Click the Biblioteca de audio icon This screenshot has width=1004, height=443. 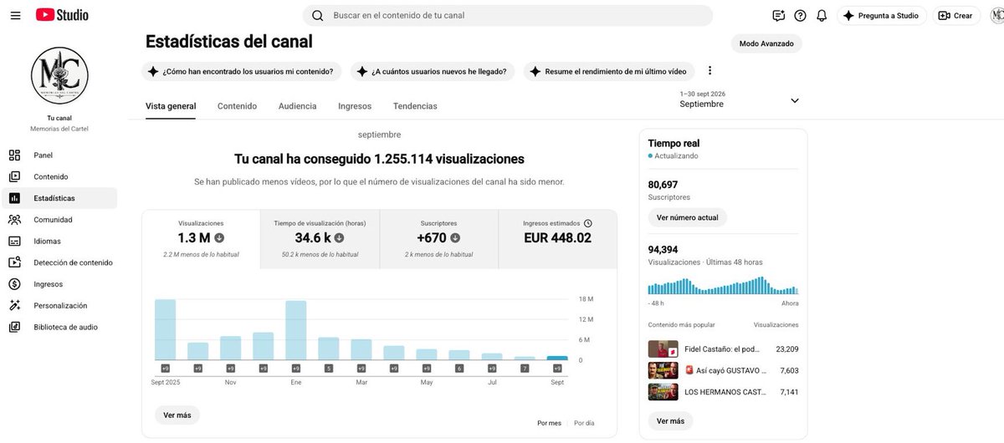coord(14,327)
